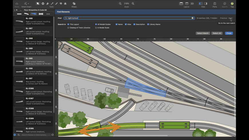Image resolution: width=249 pixels, height=140 pixels.
Task: Open the Tips icon
Action: pyautogui.click(x=232, y=3)
